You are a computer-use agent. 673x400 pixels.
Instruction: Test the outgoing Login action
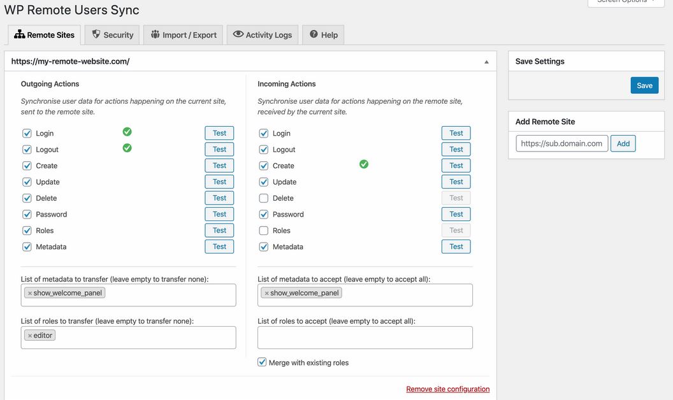point(219,133)
